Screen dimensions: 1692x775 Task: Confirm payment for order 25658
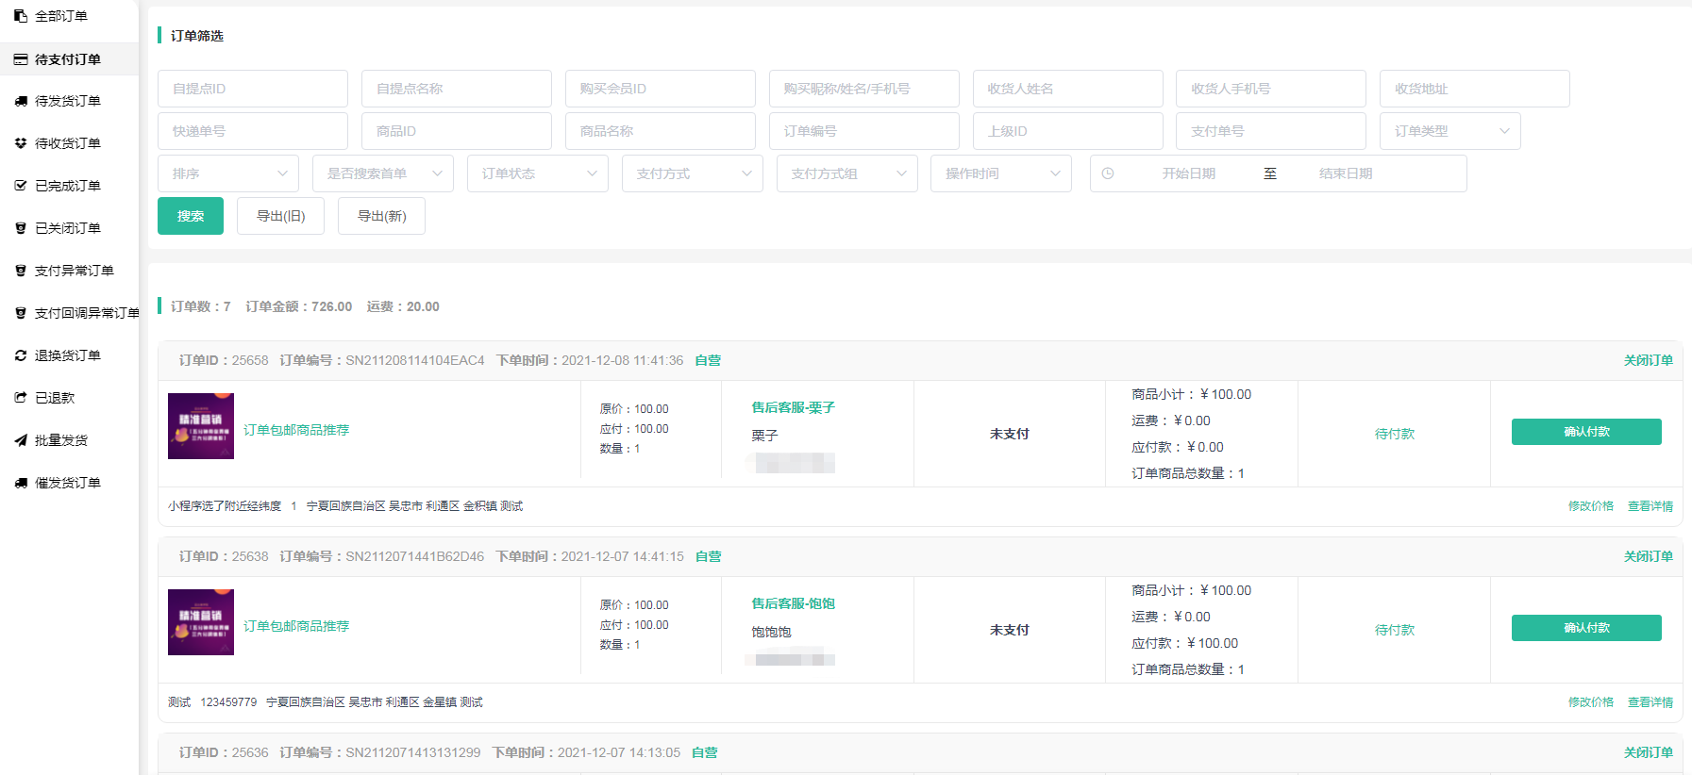click(x=1585, y=432)
